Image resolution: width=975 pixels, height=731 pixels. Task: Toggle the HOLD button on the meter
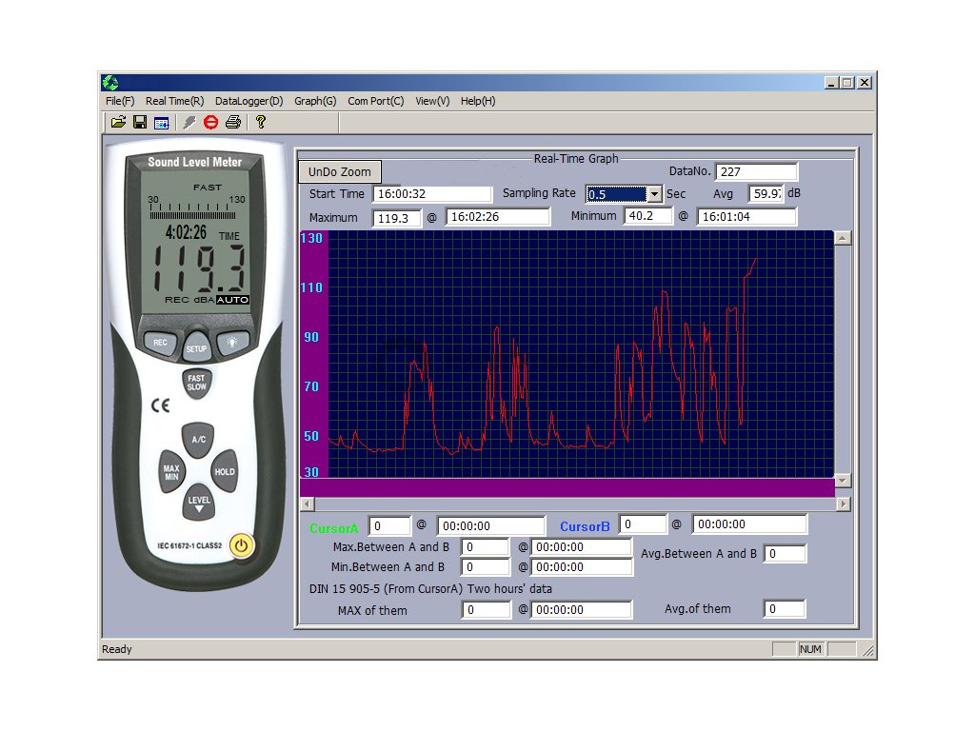[225, 471]
